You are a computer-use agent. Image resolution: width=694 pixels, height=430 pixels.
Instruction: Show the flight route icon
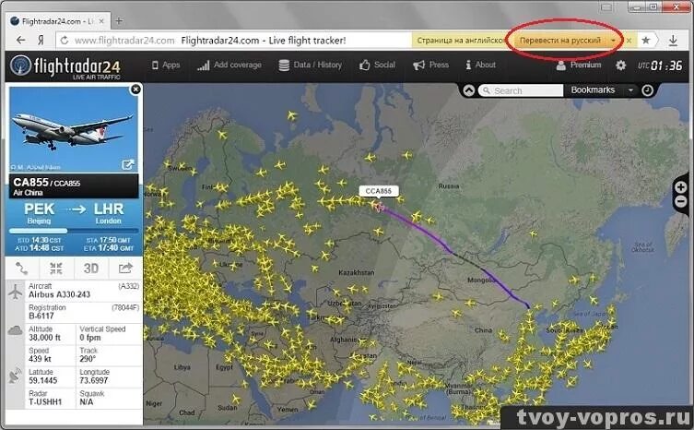coord(21,269)
